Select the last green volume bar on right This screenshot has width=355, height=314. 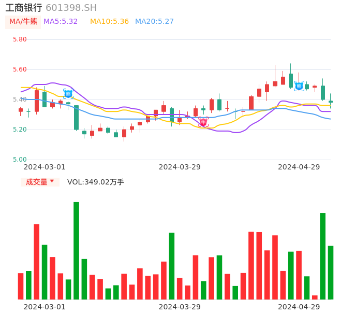point(330,273)
